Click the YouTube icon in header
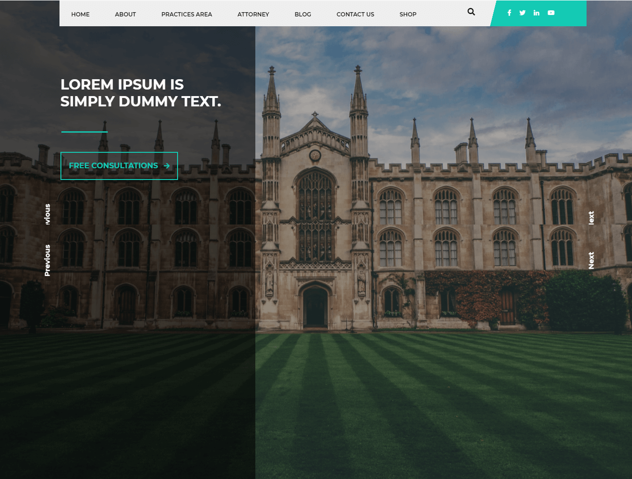Screen dimensions: 632x479 point(551,13)
